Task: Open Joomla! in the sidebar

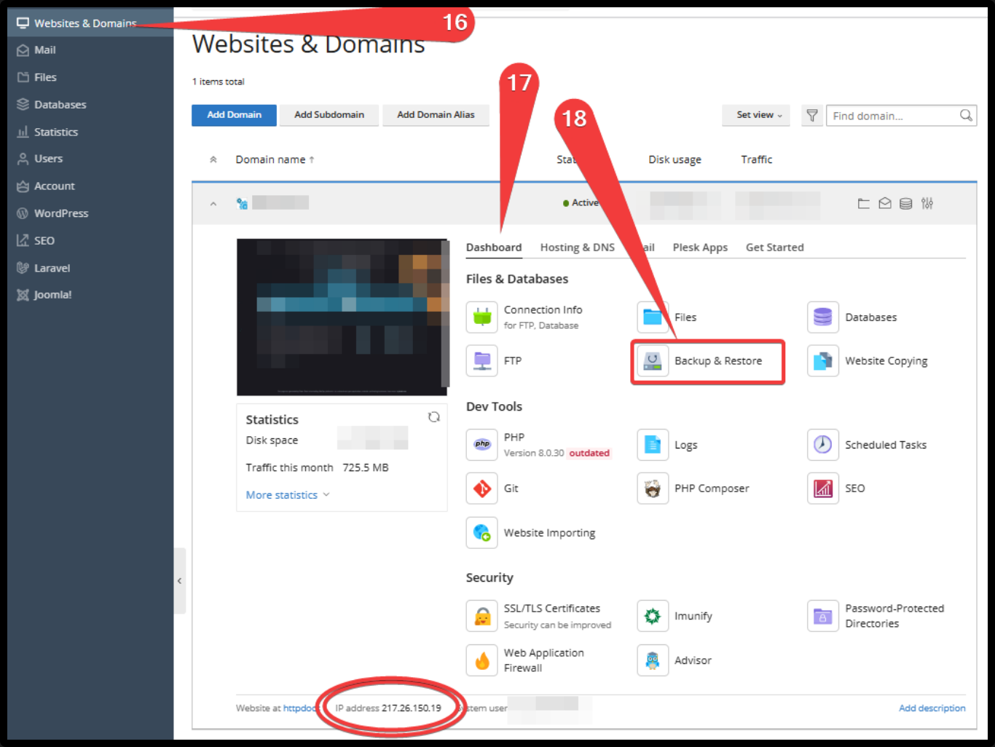Action: pos(90,295)
